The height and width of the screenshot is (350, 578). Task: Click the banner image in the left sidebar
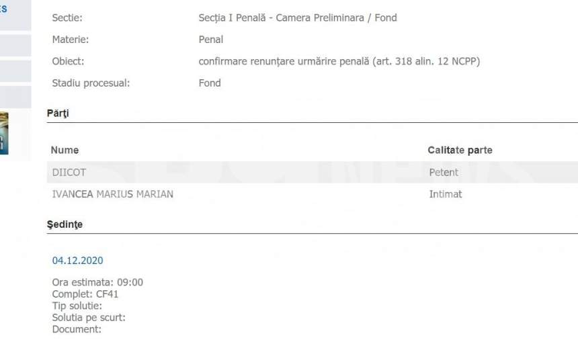[x=4, y=133]
